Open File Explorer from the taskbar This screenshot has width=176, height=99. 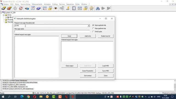(41, 97)
